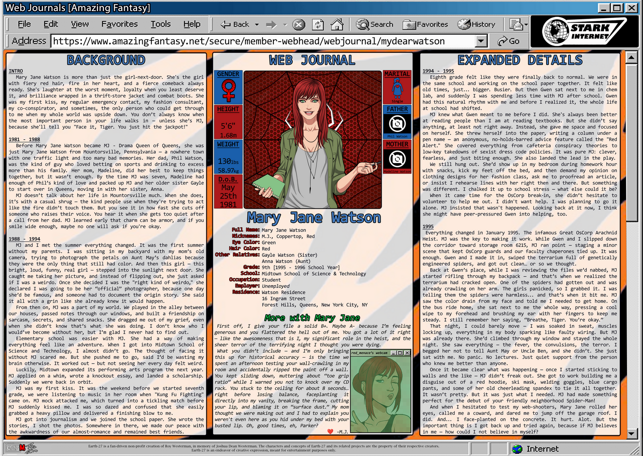Click the Go button
Viewport: 643px width, 456px height.
[x=508, y=41]
